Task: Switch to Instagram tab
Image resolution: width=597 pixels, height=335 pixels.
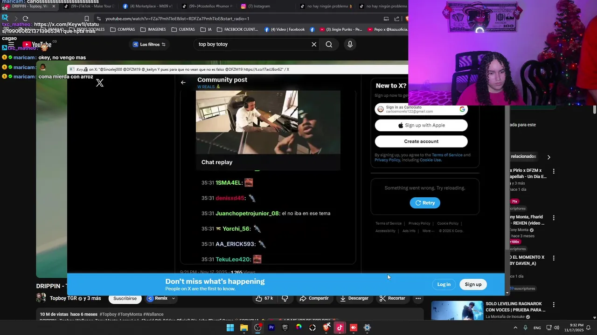Action: (266, 6)
